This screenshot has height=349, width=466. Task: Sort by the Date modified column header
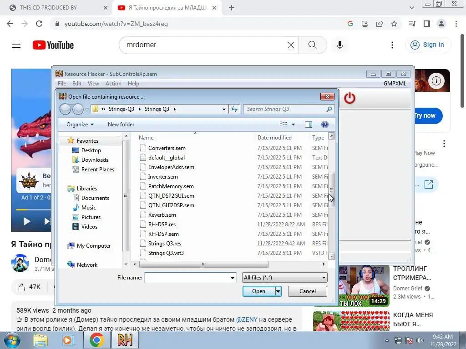274,137
